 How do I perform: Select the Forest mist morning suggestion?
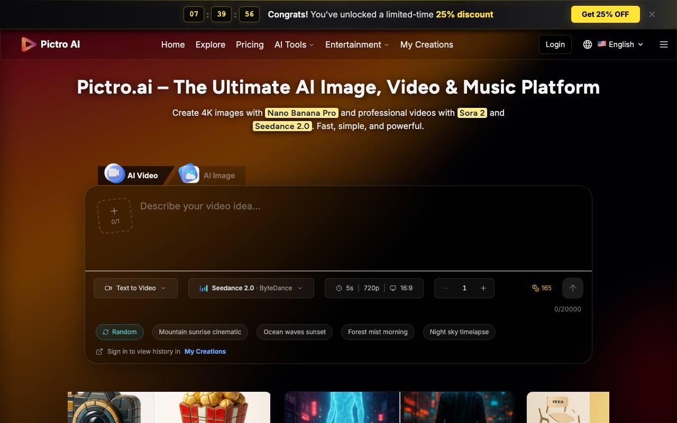378,332
